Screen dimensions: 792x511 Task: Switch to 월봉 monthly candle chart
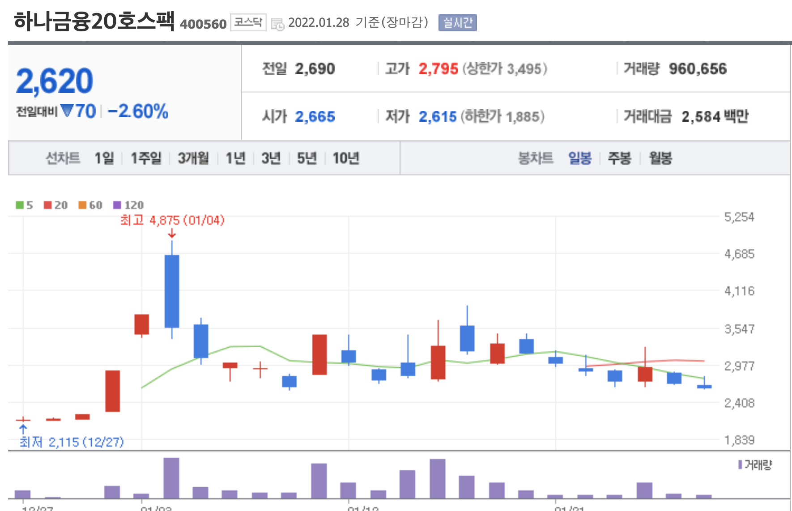click(660, 158)
